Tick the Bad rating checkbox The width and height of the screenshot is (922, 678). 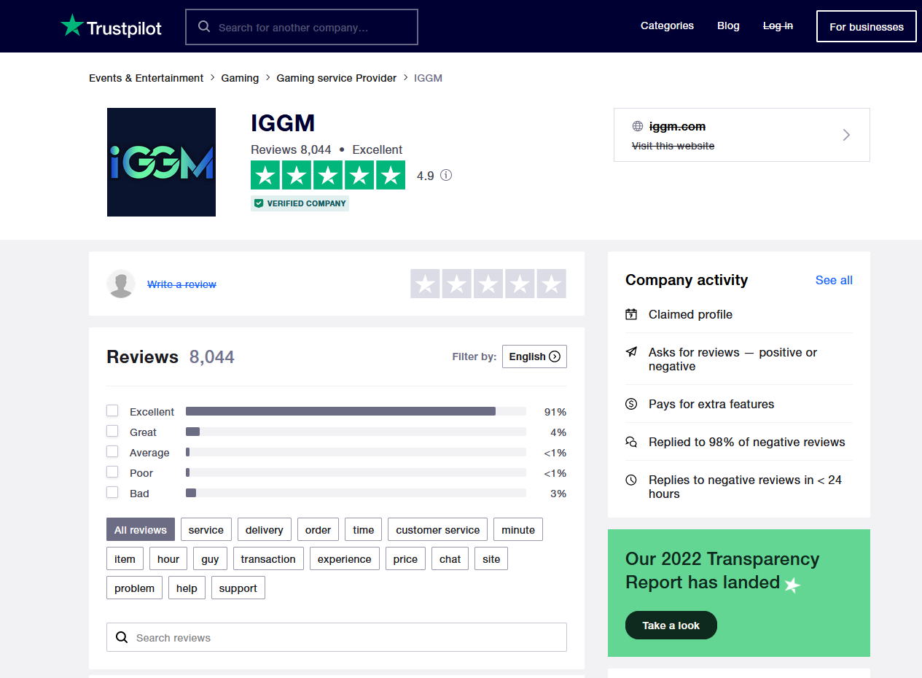[x=112, y=492]
